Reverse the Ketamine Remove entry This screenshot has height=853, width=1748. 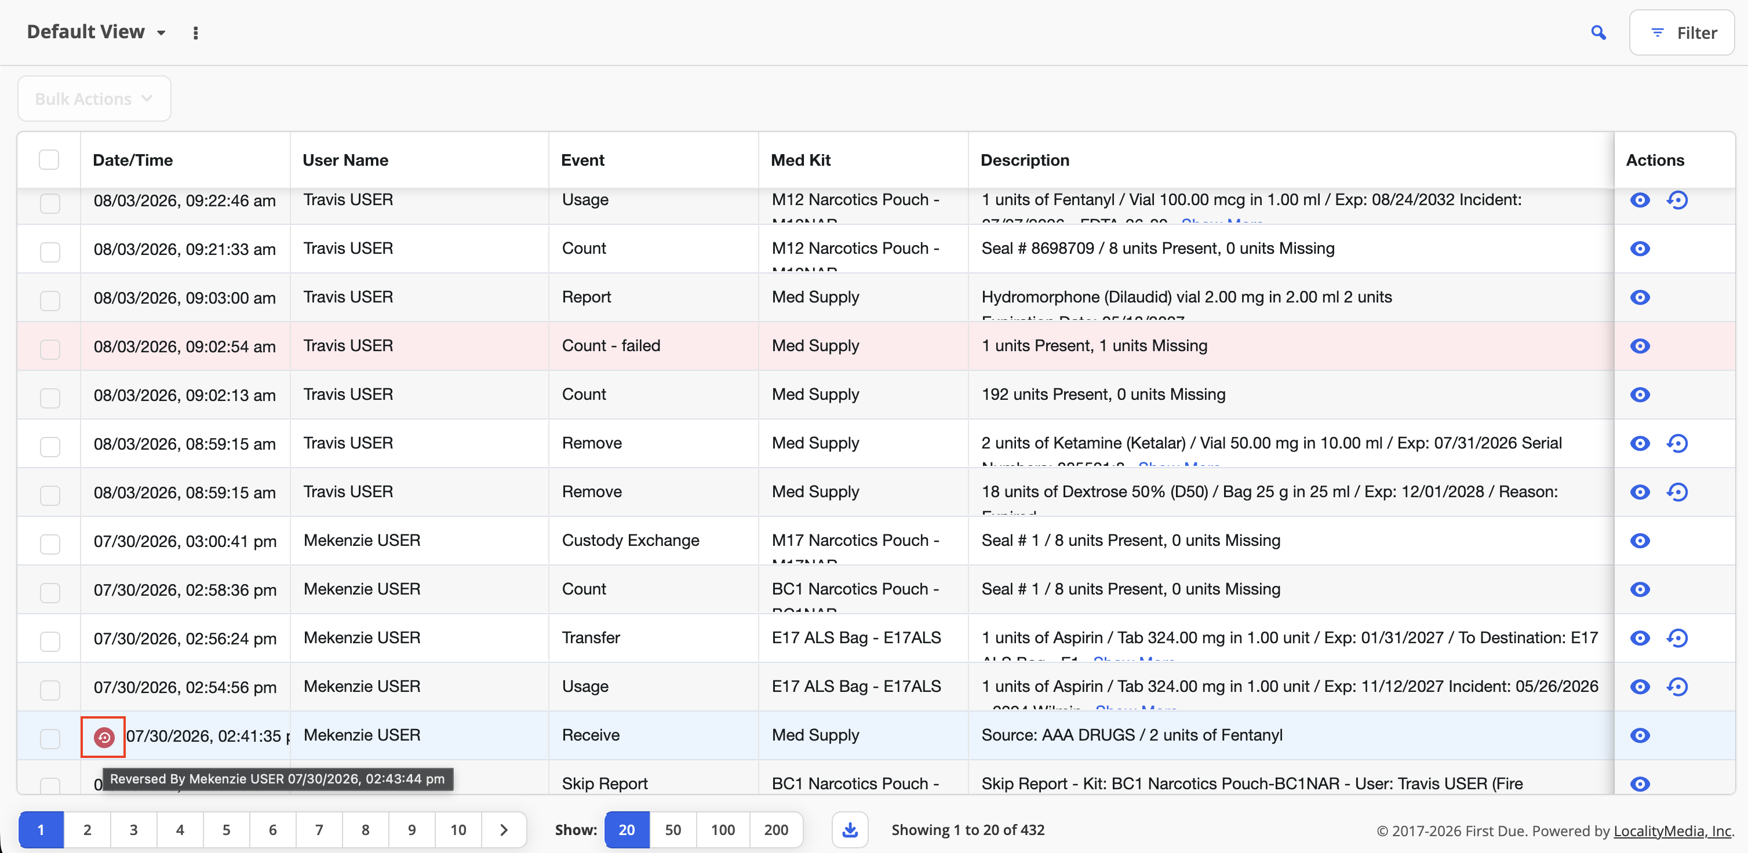point(1677,443)
